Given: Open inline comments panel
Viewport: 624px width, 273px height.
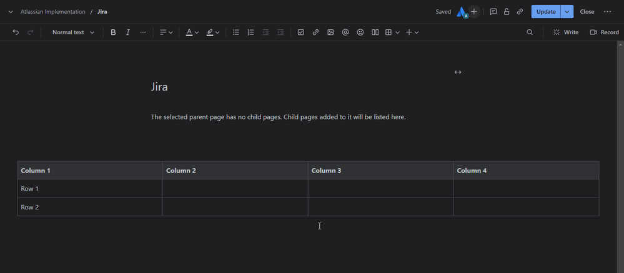Looking at the screenshot, I should pos(493,12).
